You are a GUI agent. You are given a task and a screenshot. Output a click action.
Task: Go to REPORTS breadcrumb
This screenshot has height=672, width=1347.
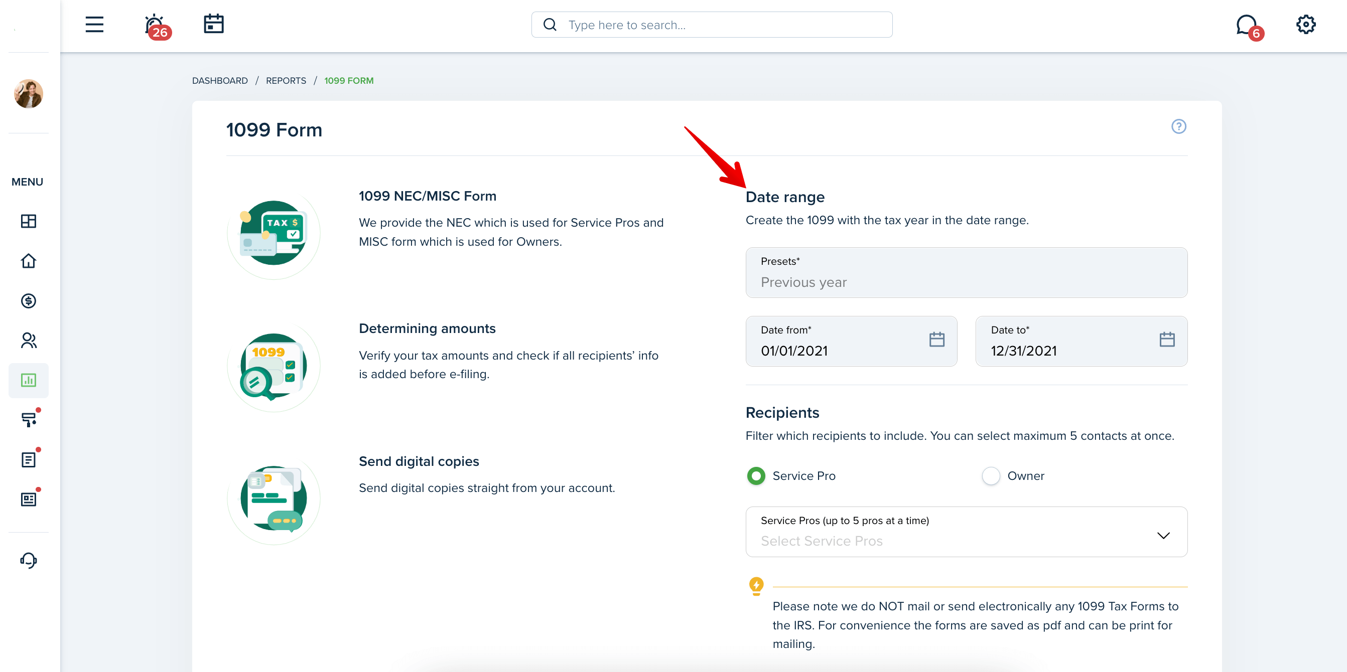click(286, 80)
